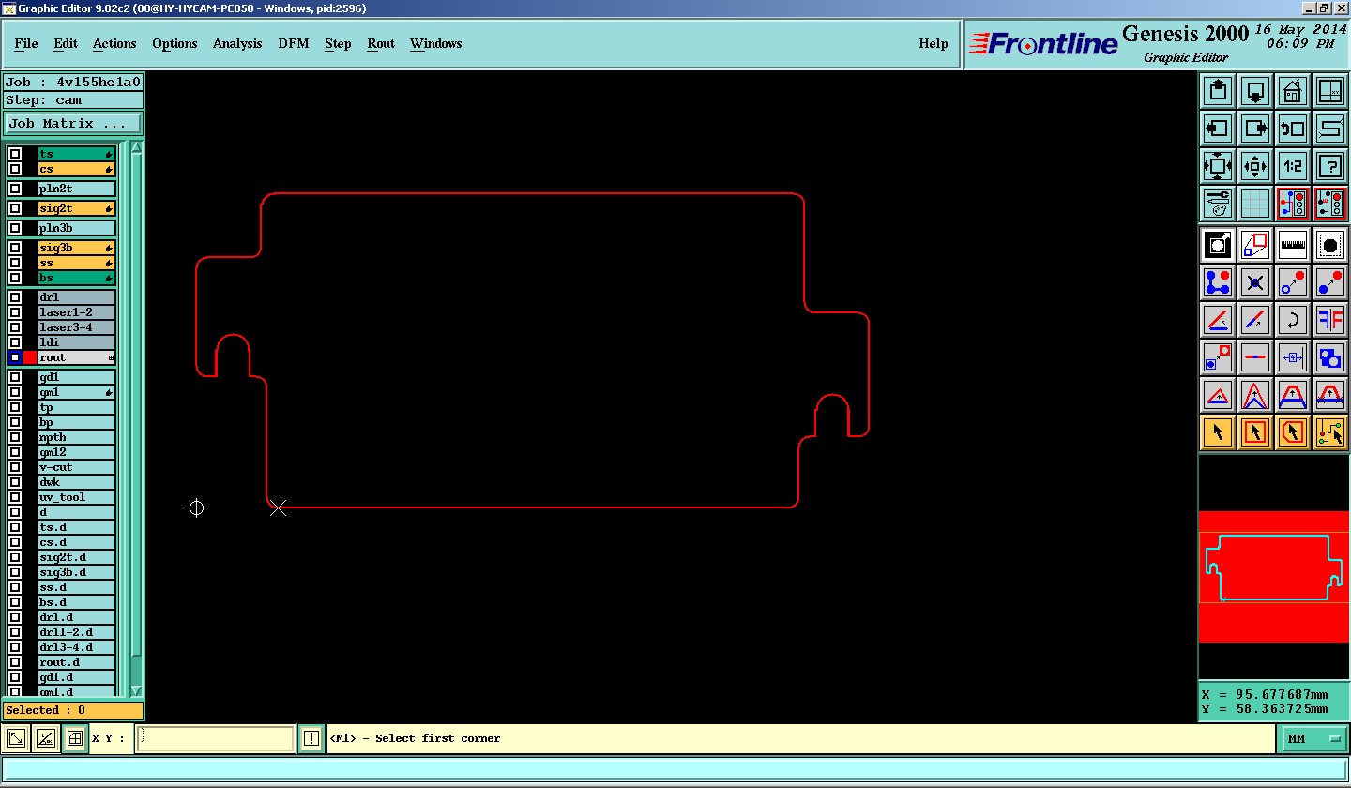Open the Help menu

pos(933,44)
